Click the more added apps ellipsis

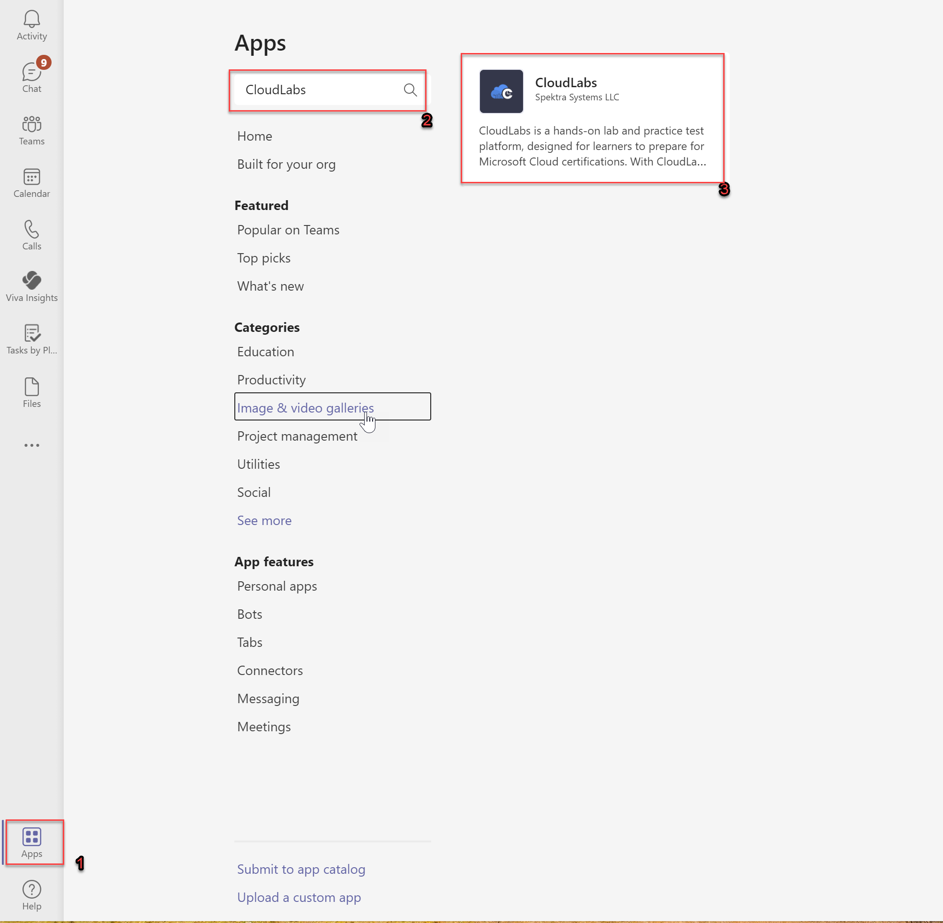tap(31, 445)
